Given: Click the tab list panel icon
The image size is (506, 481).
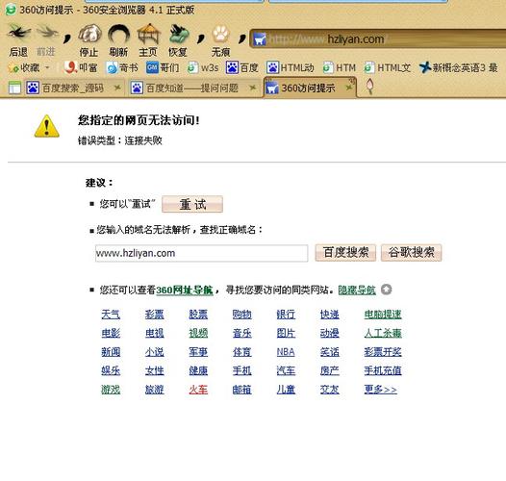Looking at the screenshot, I should [14, 88].
